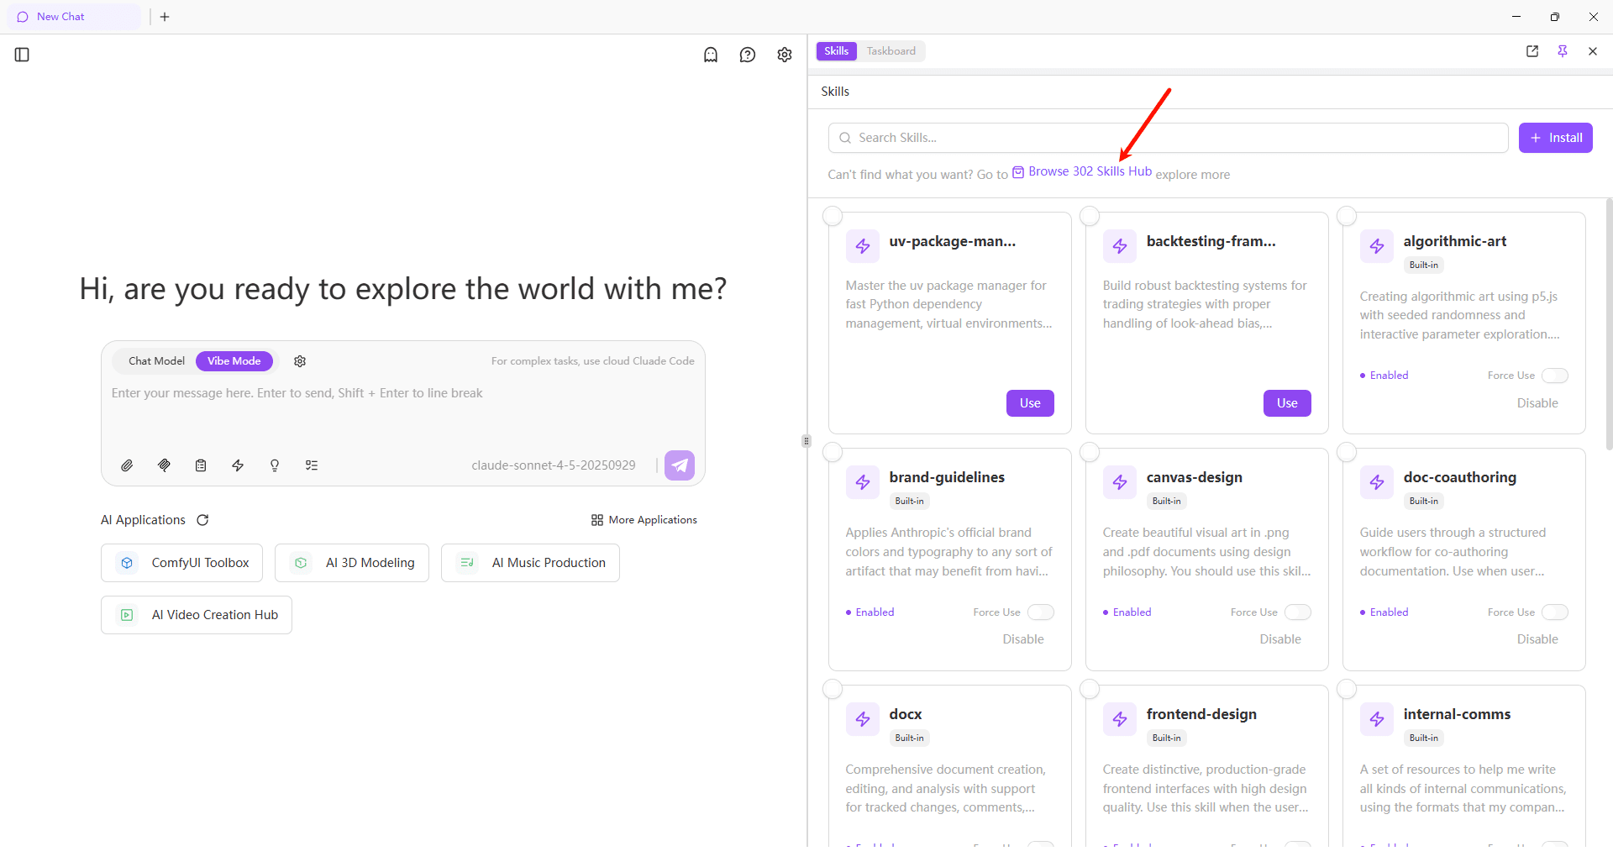
Task: Open mode settings gear next to Vibe Mode
Action: (300, 361)
